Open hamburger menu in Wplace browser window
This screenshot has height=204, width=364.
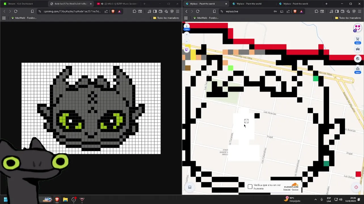click(x=359, y=11)
